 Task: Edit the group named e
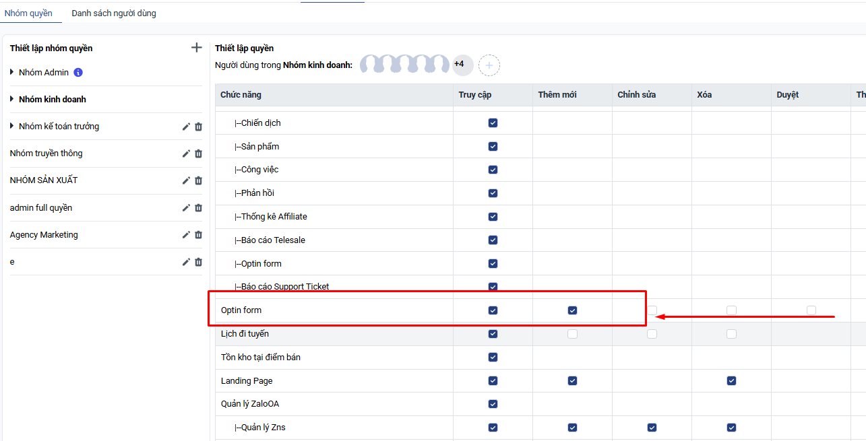pyautogui.click(x=186, y=262)
